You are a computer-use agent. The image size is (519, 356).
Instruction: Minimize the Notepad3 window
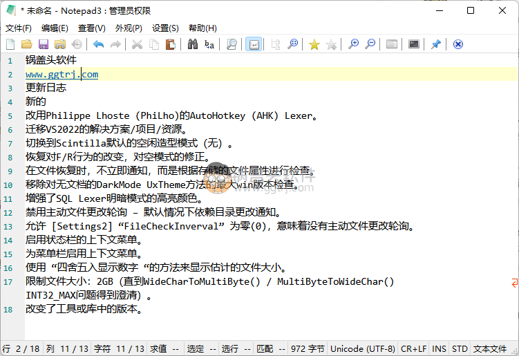pyautogui.click(x=440, y=10)
